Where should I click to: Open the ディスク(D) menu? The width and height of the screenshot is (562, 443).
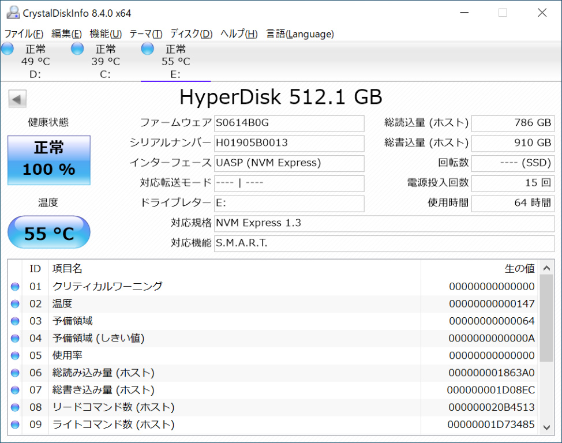(x=191, y=34)
